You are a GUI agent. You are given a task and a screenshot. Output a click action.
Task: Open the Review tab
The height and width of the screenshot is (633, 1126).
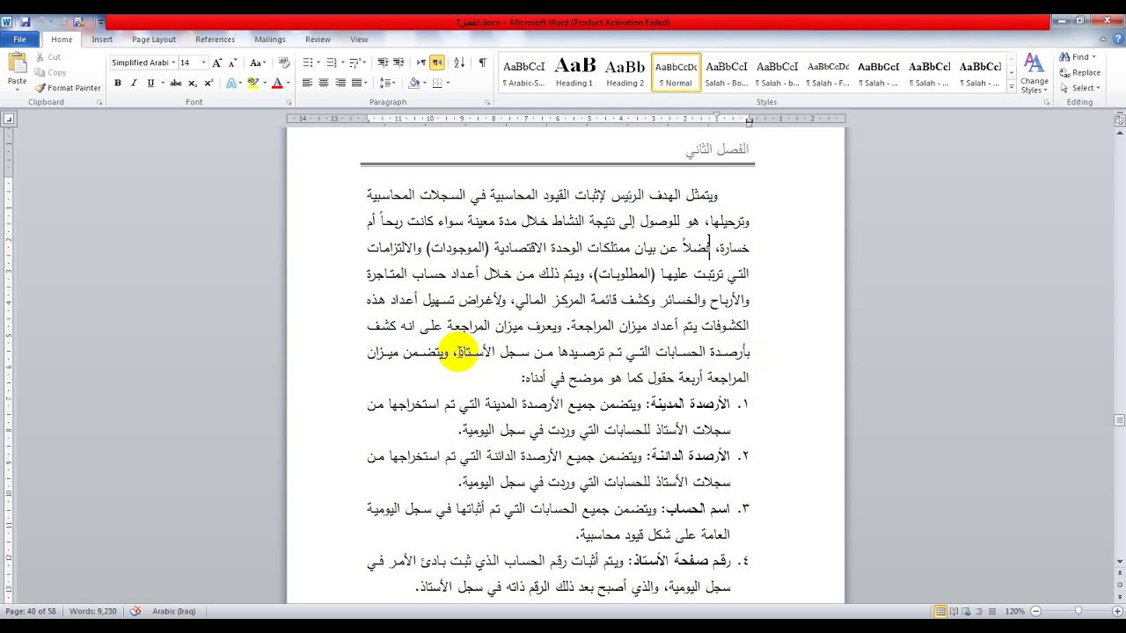pos(318,40)
